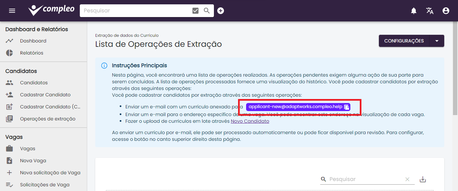Click the Cadastrar Candidato (C... icon
Image resolution: width=458 pixels, height=191 pixels.
(x=9, y=107)
